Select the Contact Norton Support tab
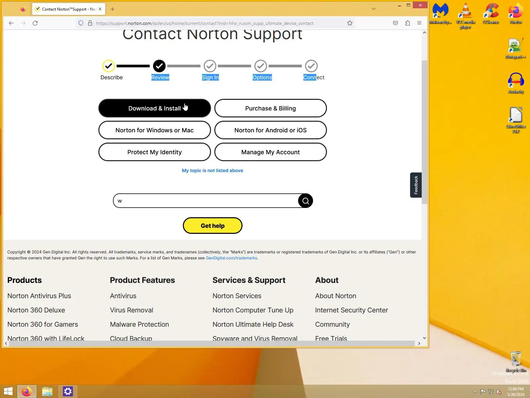 click(69, 9)
